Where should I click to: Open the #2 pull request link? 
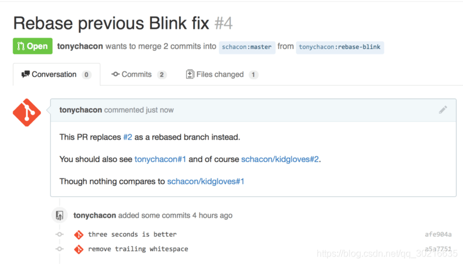pyautogui.click(x=127, y=137)
